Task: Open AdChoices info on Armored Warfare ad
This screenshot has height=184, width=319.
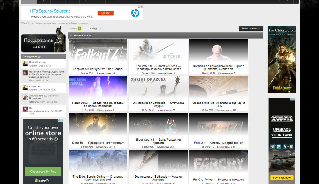Action: pyautogui.click(x=291, y=99)
